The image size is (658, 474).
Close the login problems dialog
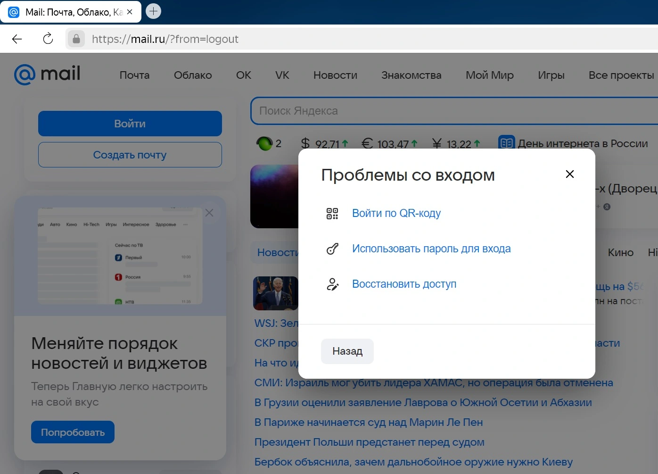[569, 174]
